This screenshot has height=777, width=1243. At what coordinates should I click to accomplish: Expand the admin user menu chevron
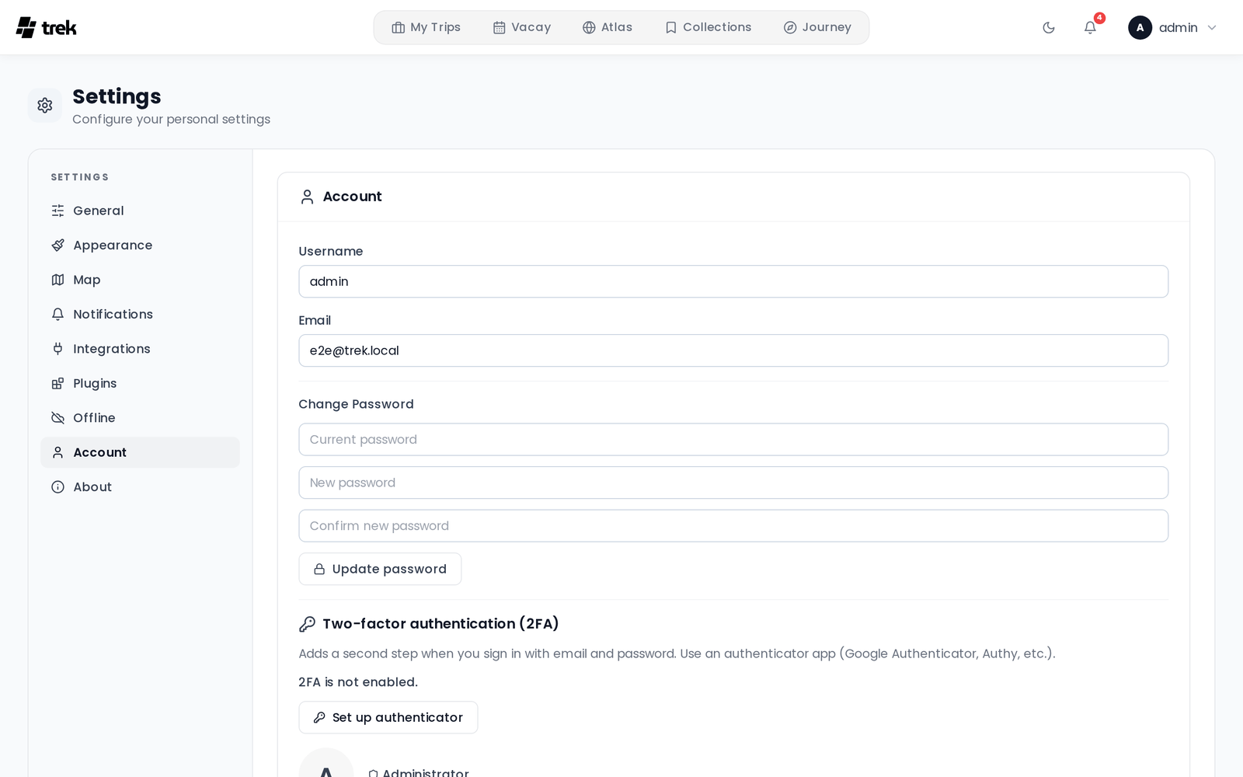[1212, 28]
